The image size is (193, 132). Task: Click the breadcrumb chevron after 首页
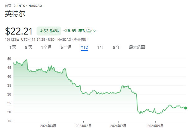tap(15, 6)
